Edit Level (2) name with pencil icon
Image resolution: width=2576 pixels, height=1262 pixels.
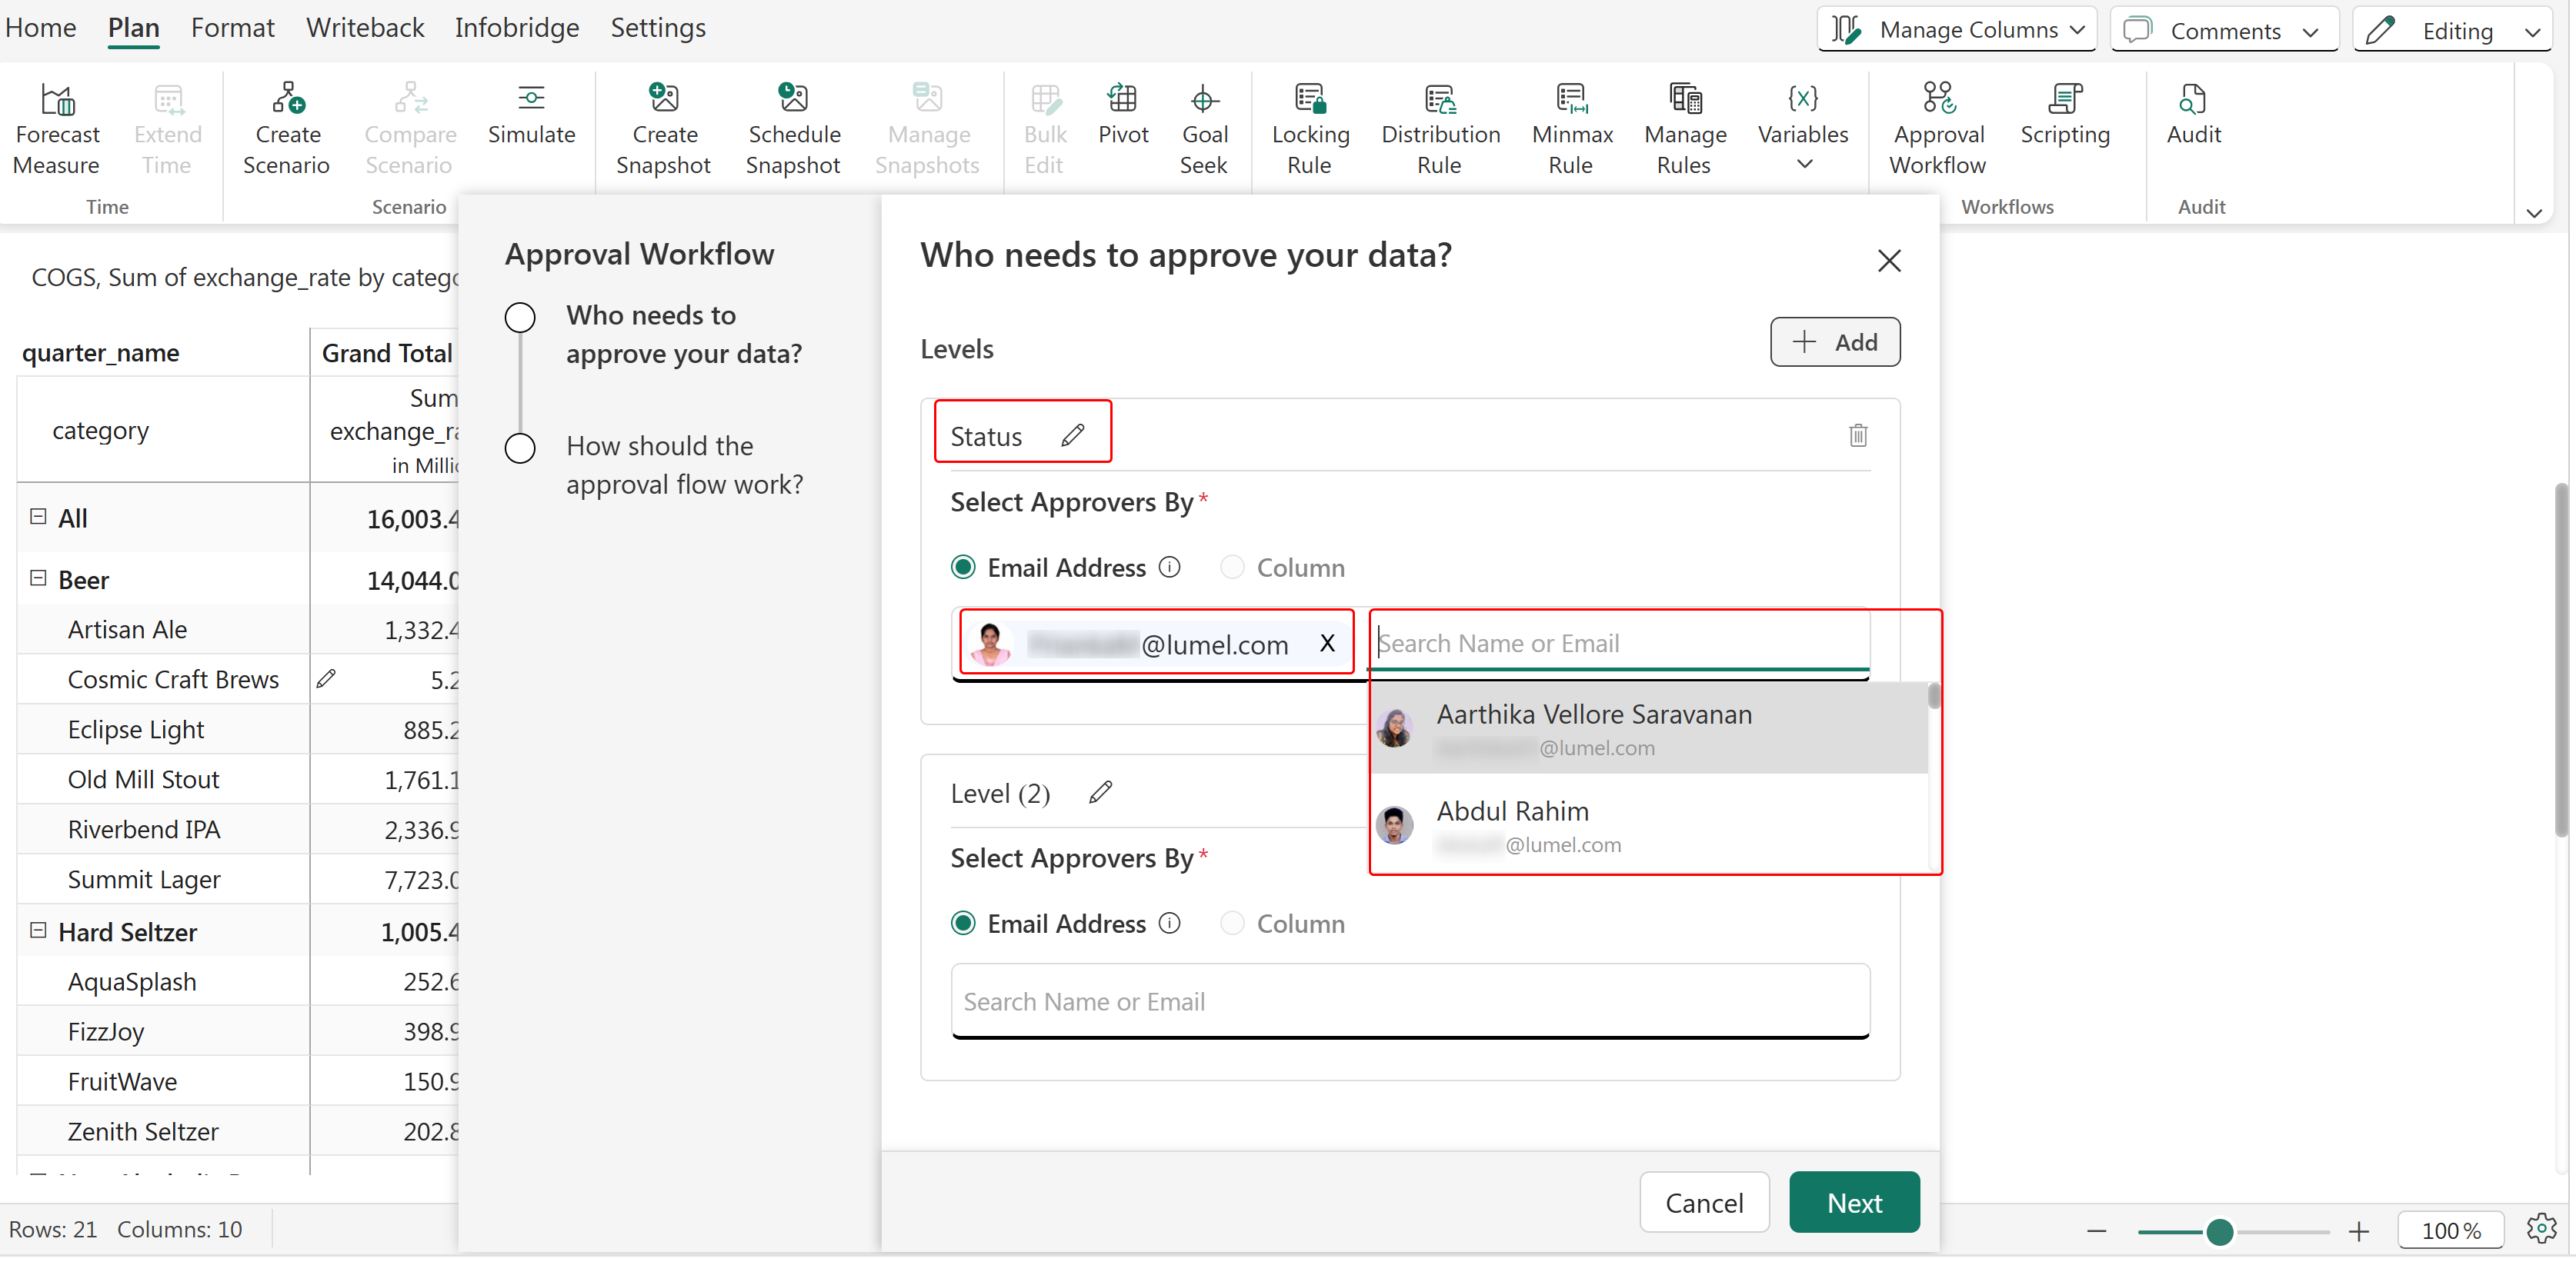pyautogui.click(x=1100, y=794)
